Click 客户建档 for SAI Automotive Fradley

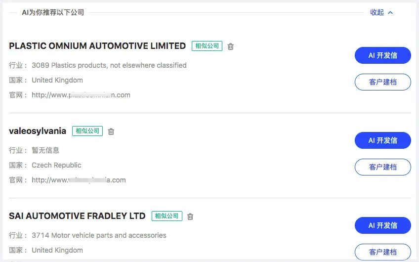(x=382, y=252)
